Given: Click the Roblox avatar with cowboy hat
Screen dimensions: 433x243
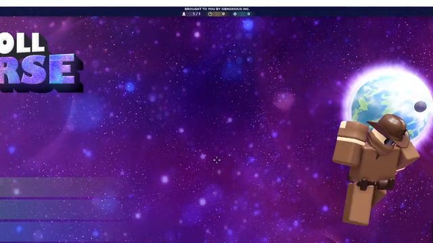Looking at the screenshot, I should tap(375, 169).
